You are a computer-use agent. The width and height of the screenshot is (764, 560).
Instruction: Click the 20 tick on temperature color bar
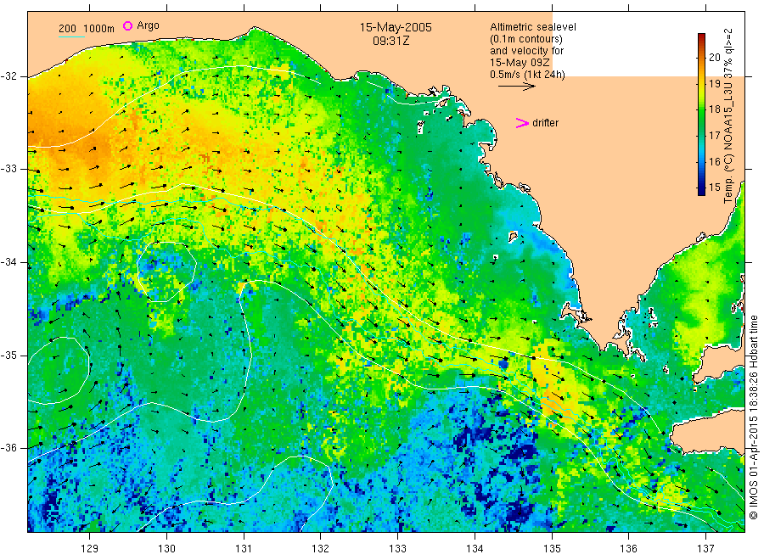[x=714, y=58]
